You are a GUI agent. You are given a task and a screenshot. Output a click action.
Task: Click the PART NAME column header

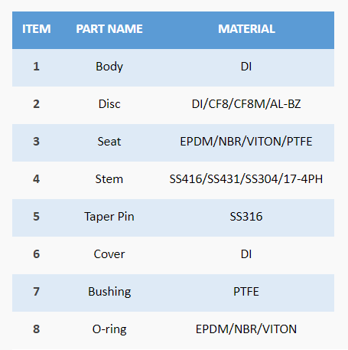[109, 29]
